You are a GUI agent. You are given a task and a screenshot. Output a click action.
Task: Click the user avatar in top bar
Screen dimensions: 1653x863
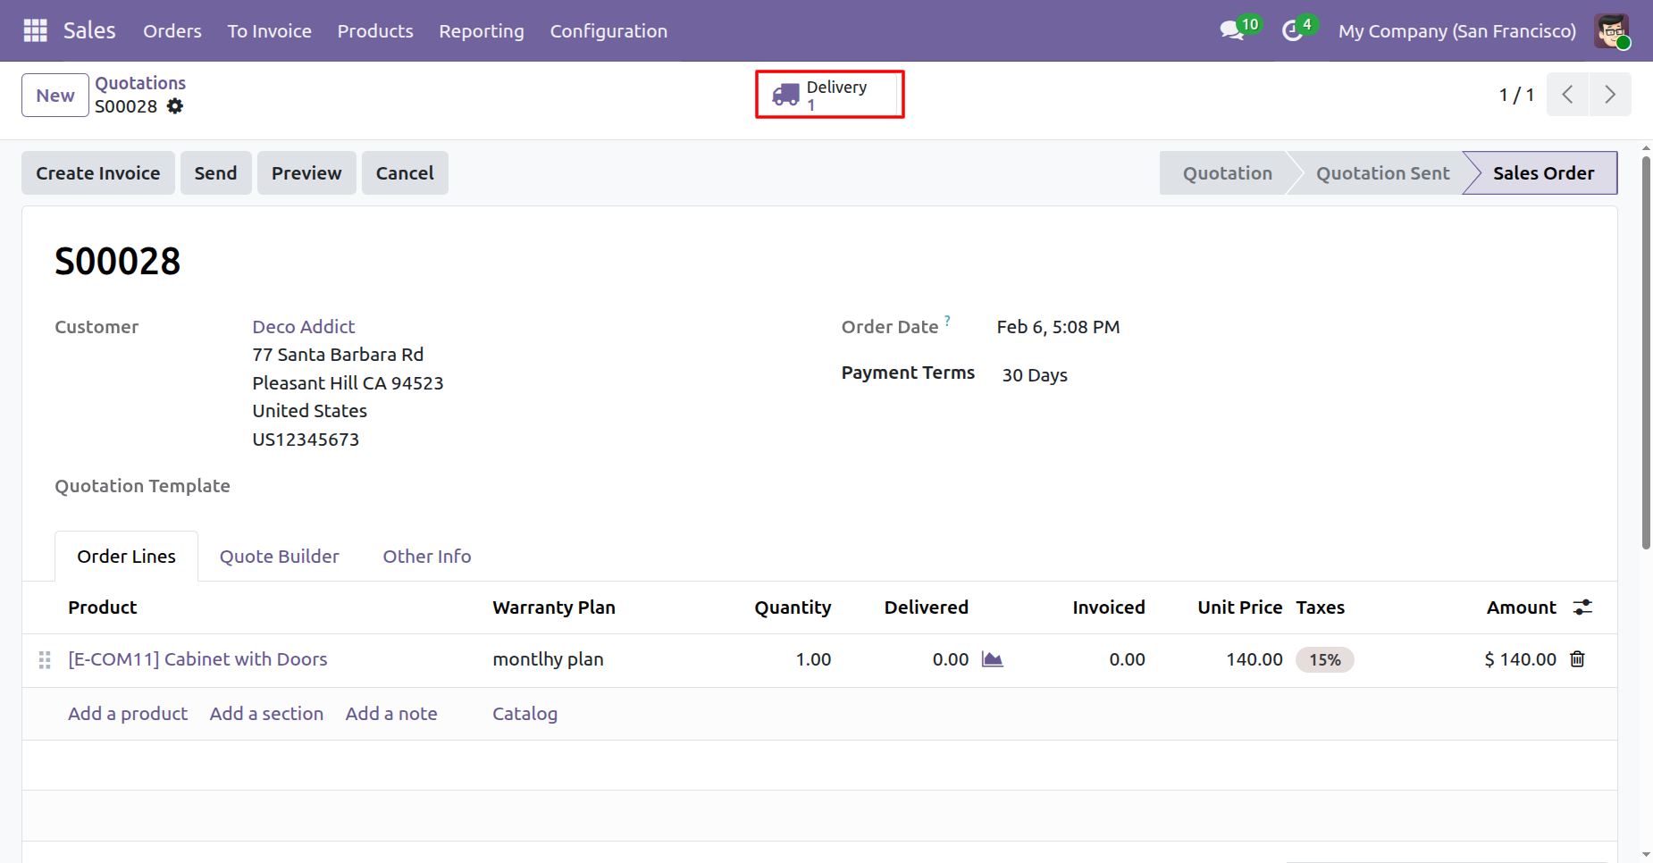1612,30
